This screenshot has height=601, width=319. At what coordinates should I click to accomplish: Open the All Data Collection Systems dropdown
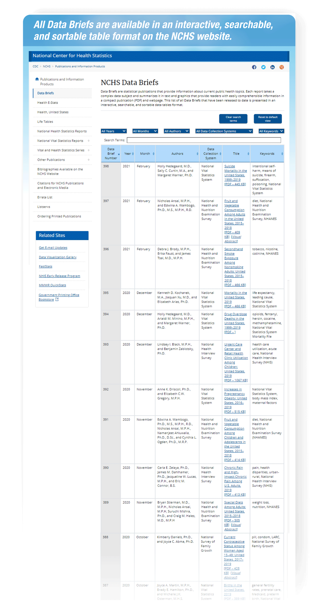tap(224, 131)
